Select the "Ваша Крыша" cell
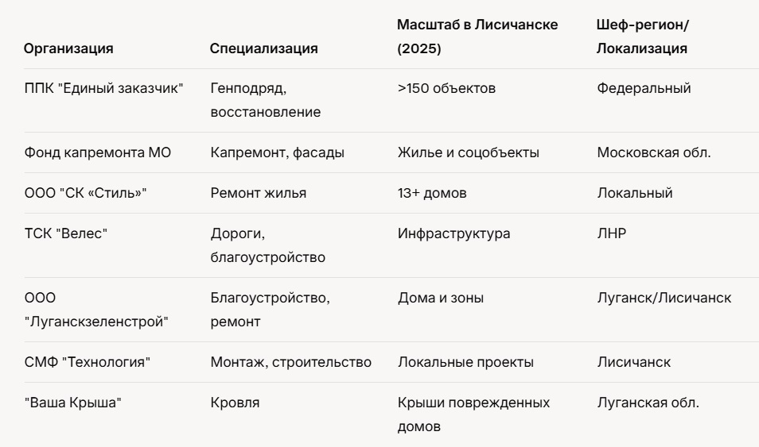This screenshot has width=759, height=447. 74,403
